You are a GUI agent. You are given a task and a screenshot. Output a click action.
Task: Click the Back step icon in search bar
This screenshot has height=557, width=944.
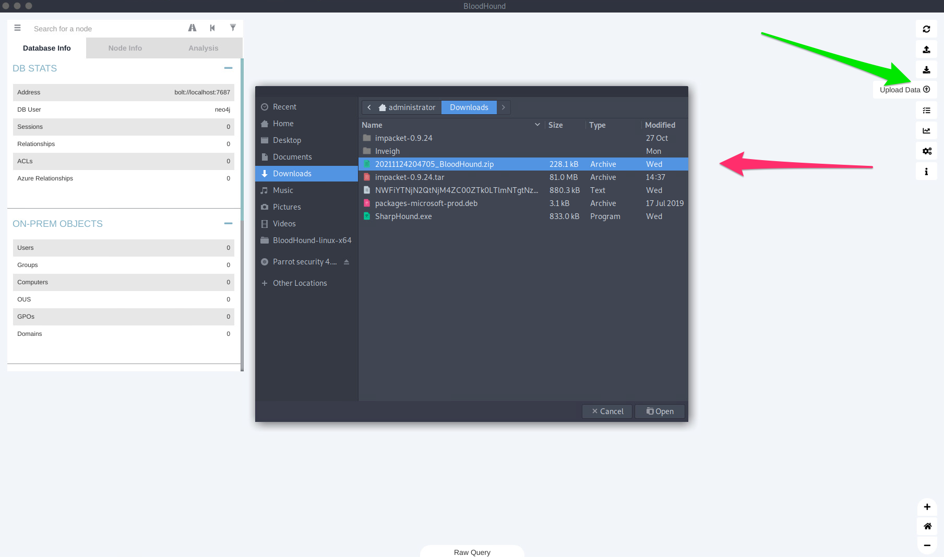[212, 28]
